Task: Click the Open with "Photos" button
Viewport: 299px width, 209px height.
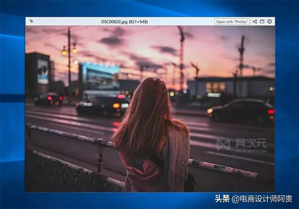Action: click(232, 22)
